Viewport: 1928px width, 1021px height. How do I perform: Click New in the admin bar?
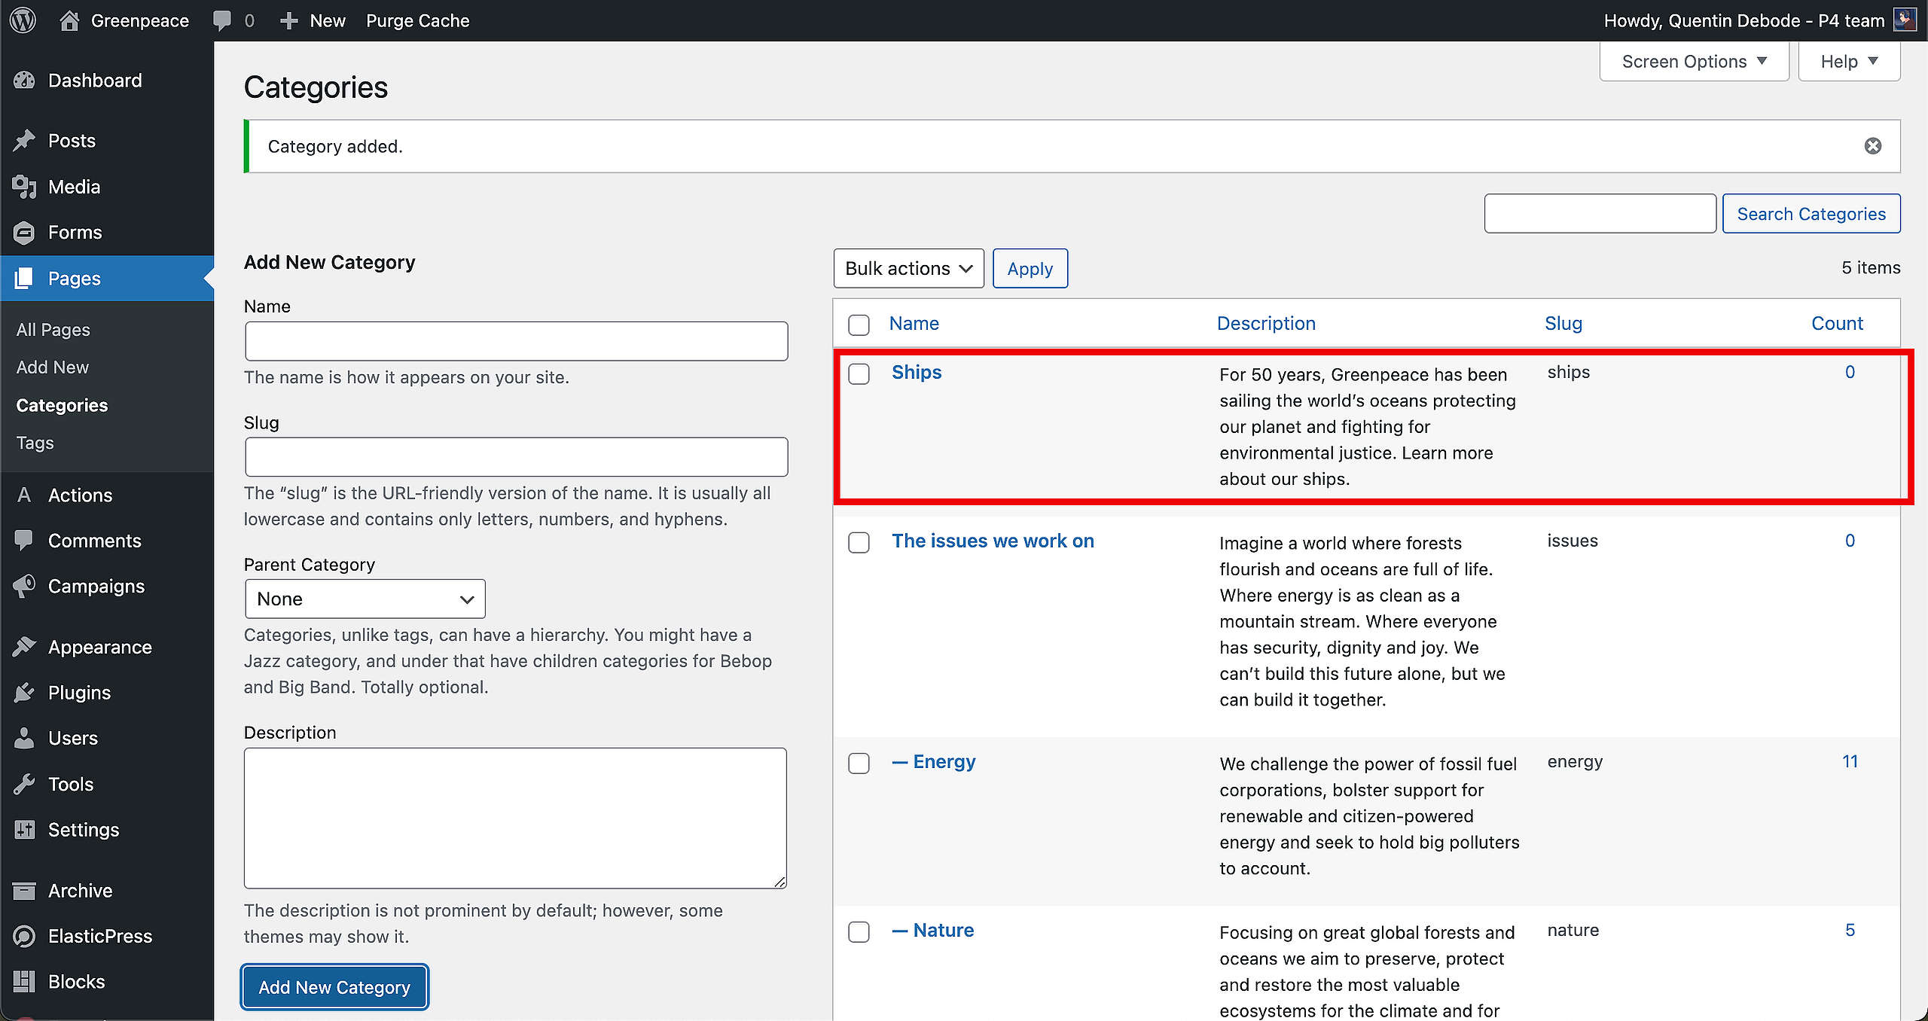327,21
